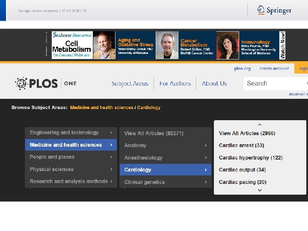Click the sign in button
Screen dimensions: 308x231
coord(301,68)
